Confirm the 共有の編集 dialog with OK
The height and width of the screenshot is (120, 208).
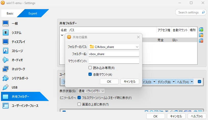click(x=109, y=82)
